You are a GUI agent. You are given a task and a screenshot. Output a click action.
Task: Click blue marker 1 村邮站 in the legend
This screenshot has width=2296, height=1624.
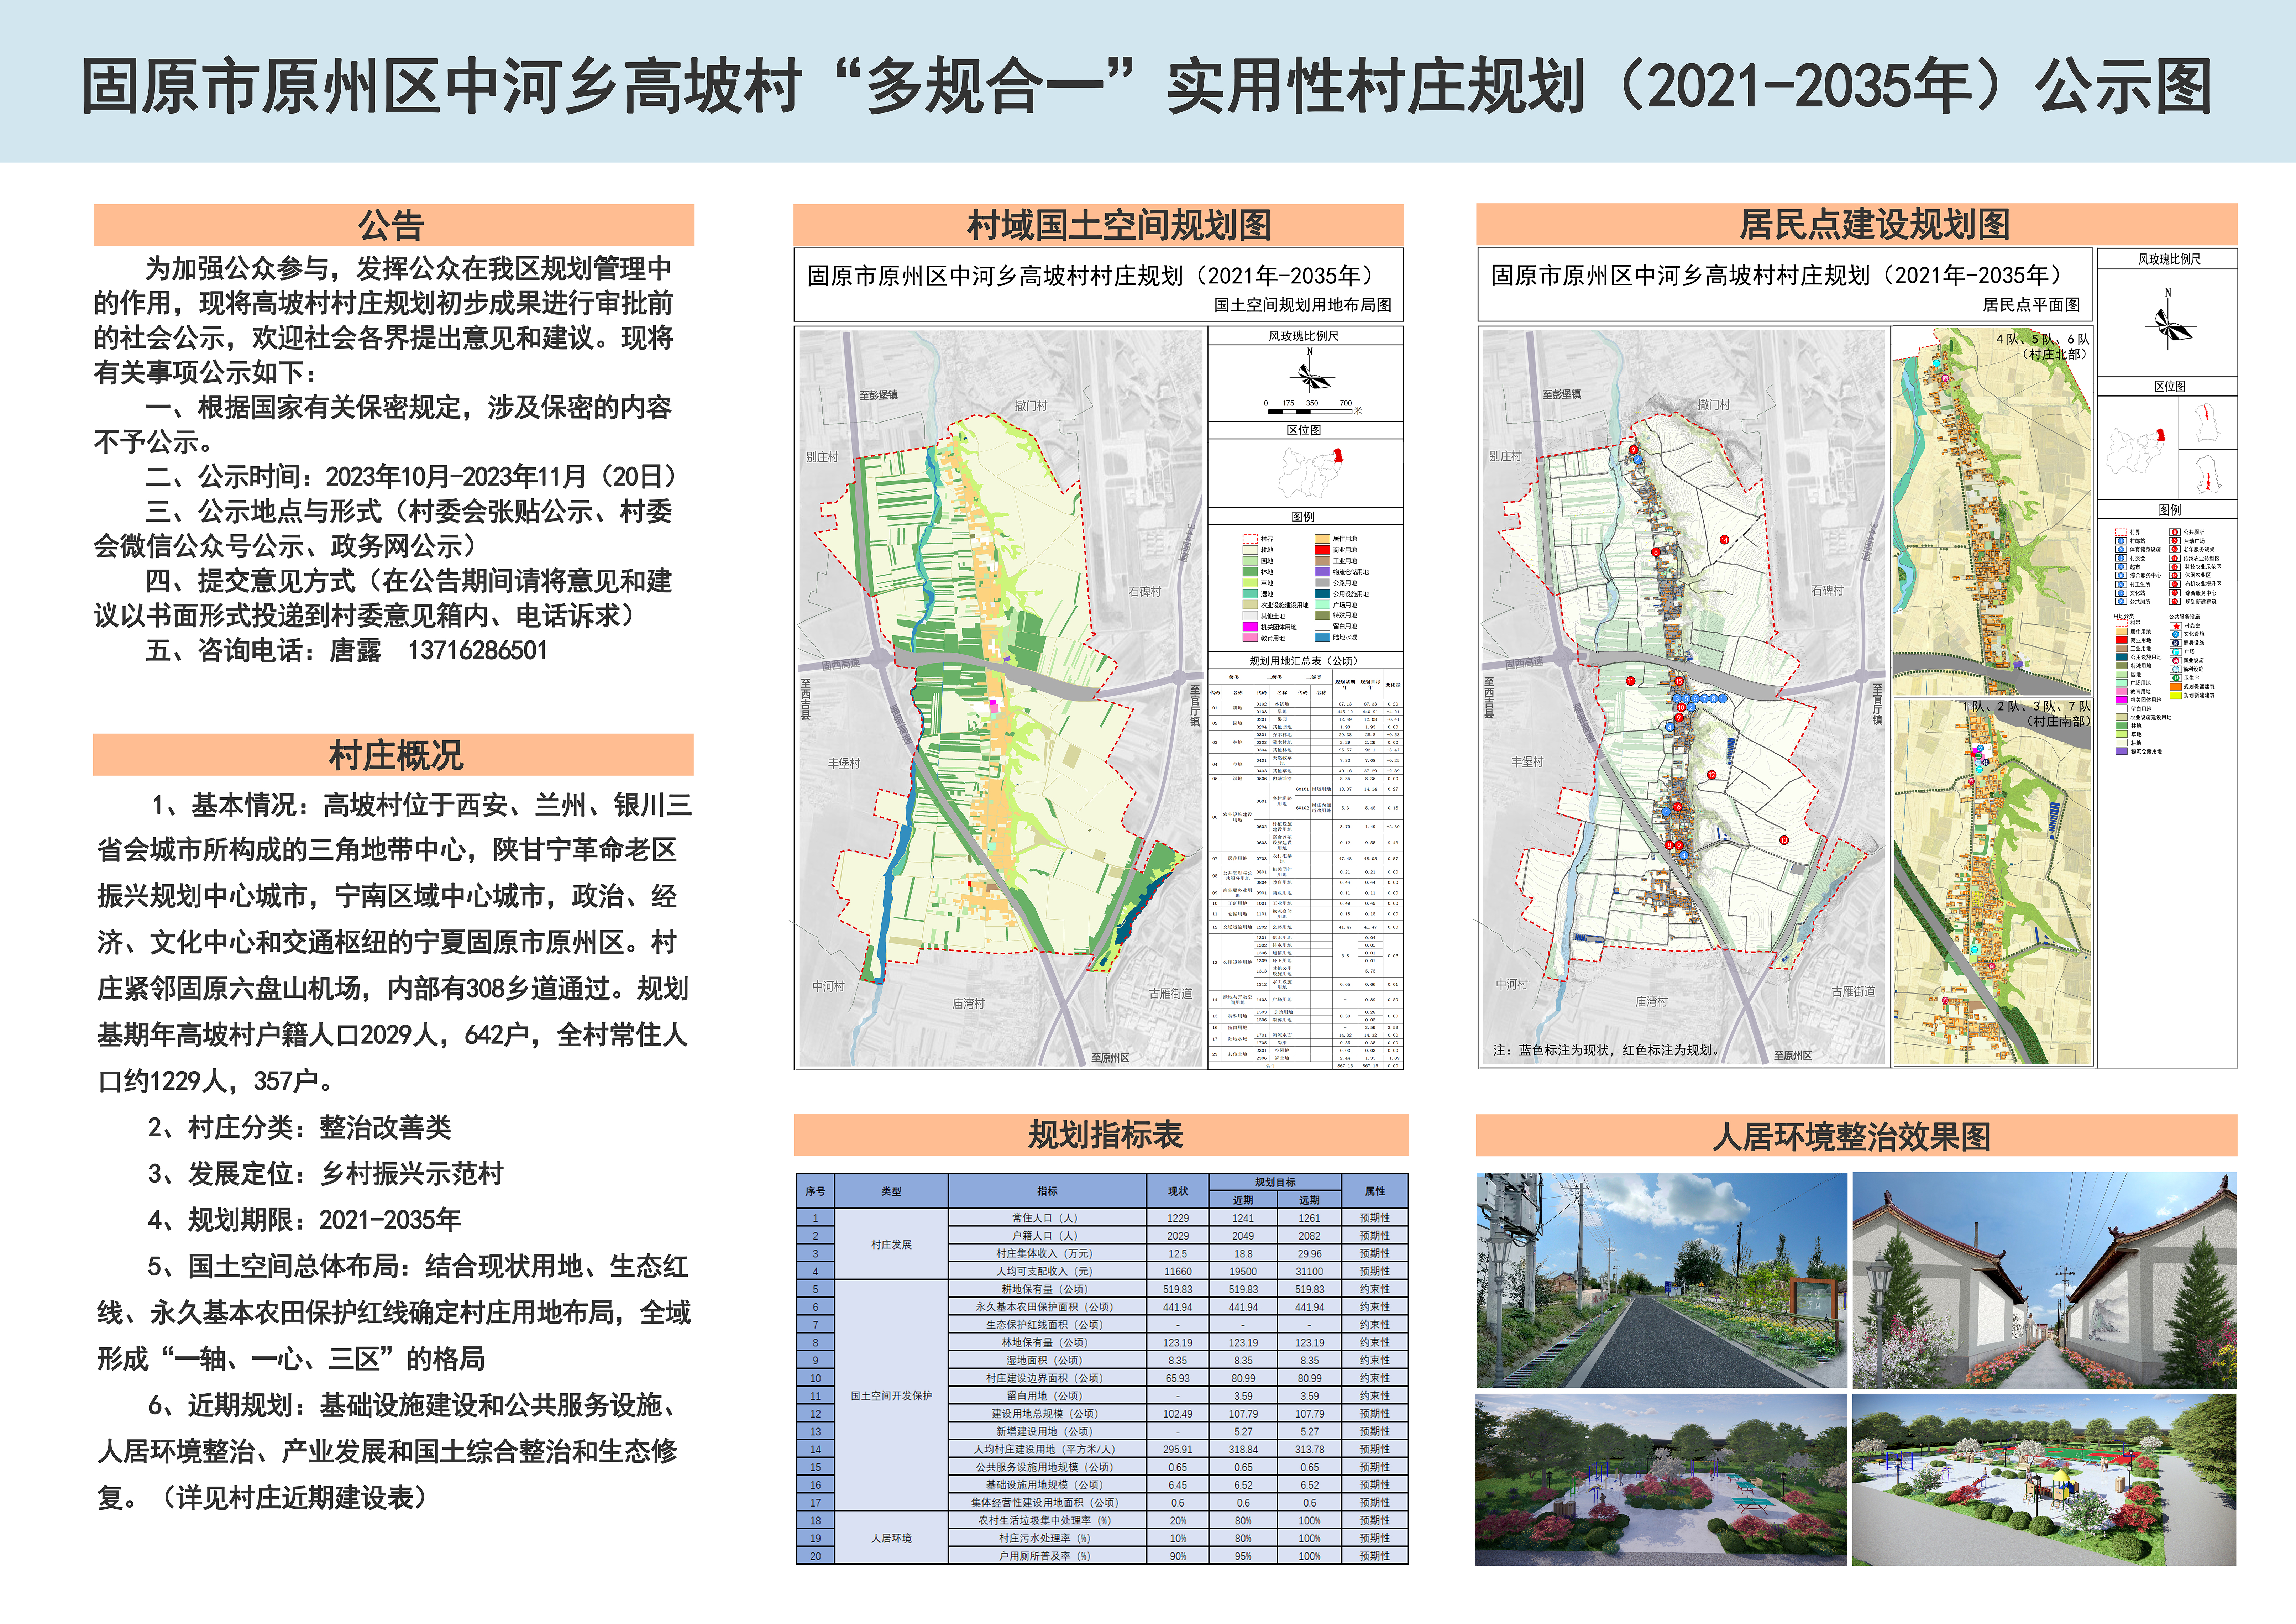tap(2121, 541)
